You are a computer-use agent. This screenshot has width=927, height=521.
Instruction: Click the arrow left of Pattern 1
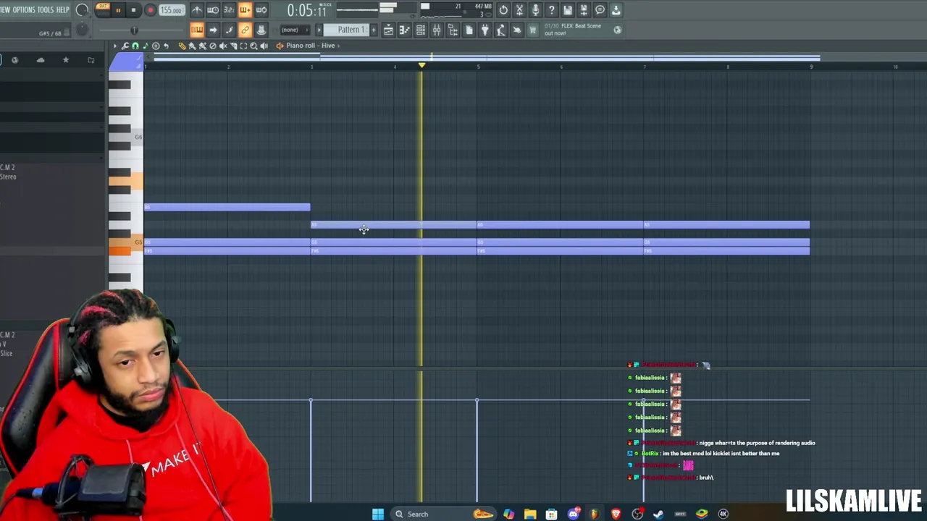click(x=319, y=30)
